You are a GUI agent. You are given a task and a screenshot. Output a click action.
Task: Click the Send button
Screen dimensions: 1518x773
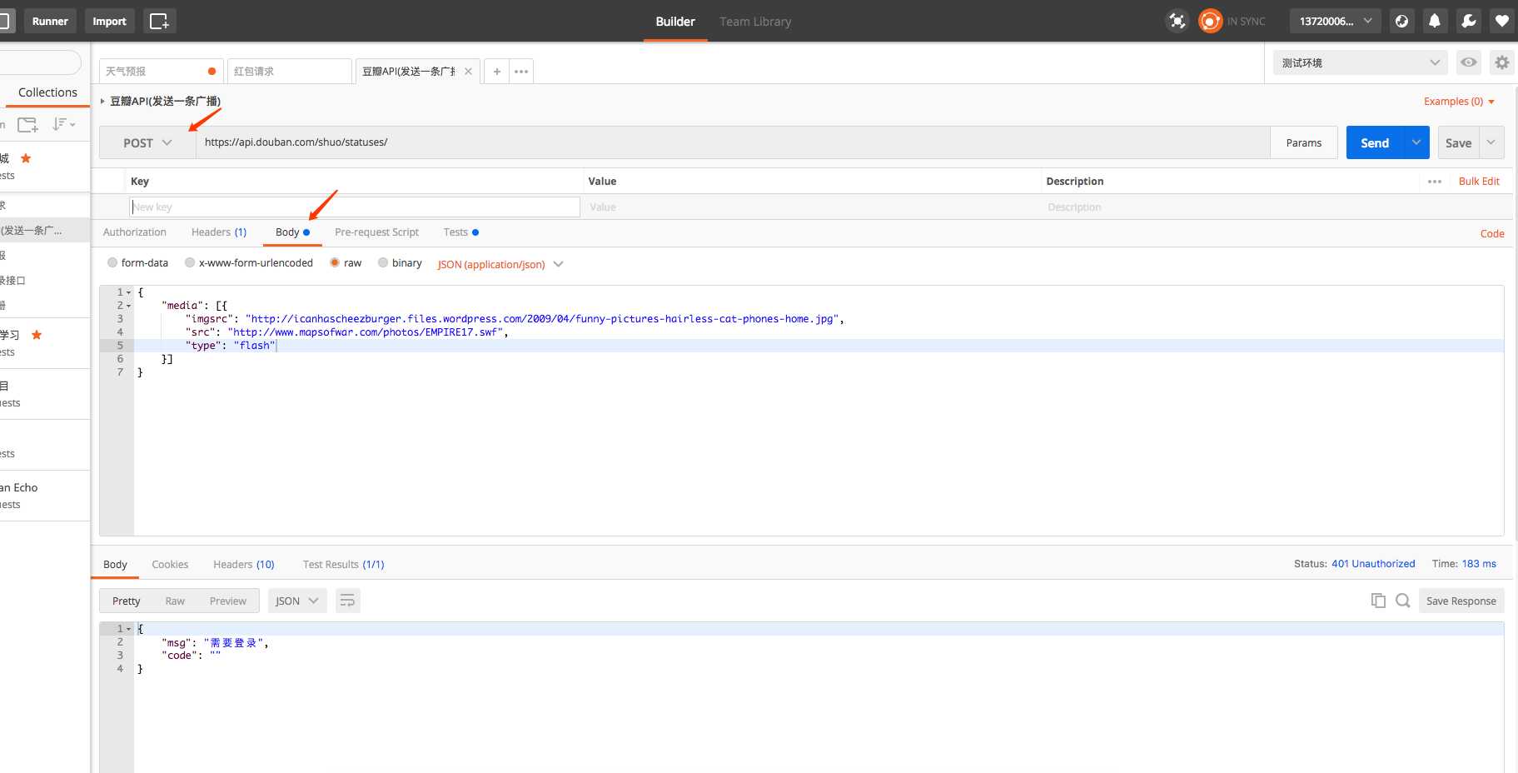pos(1375,142)
